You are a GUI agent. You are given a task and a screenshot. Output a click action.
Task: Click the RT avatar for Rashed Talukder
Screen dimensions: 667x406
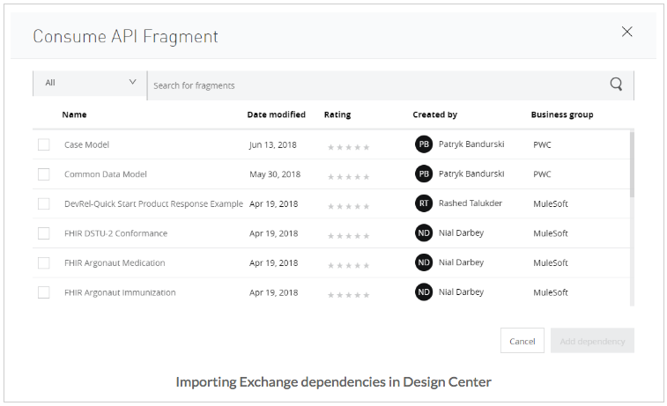coord(424,203)
